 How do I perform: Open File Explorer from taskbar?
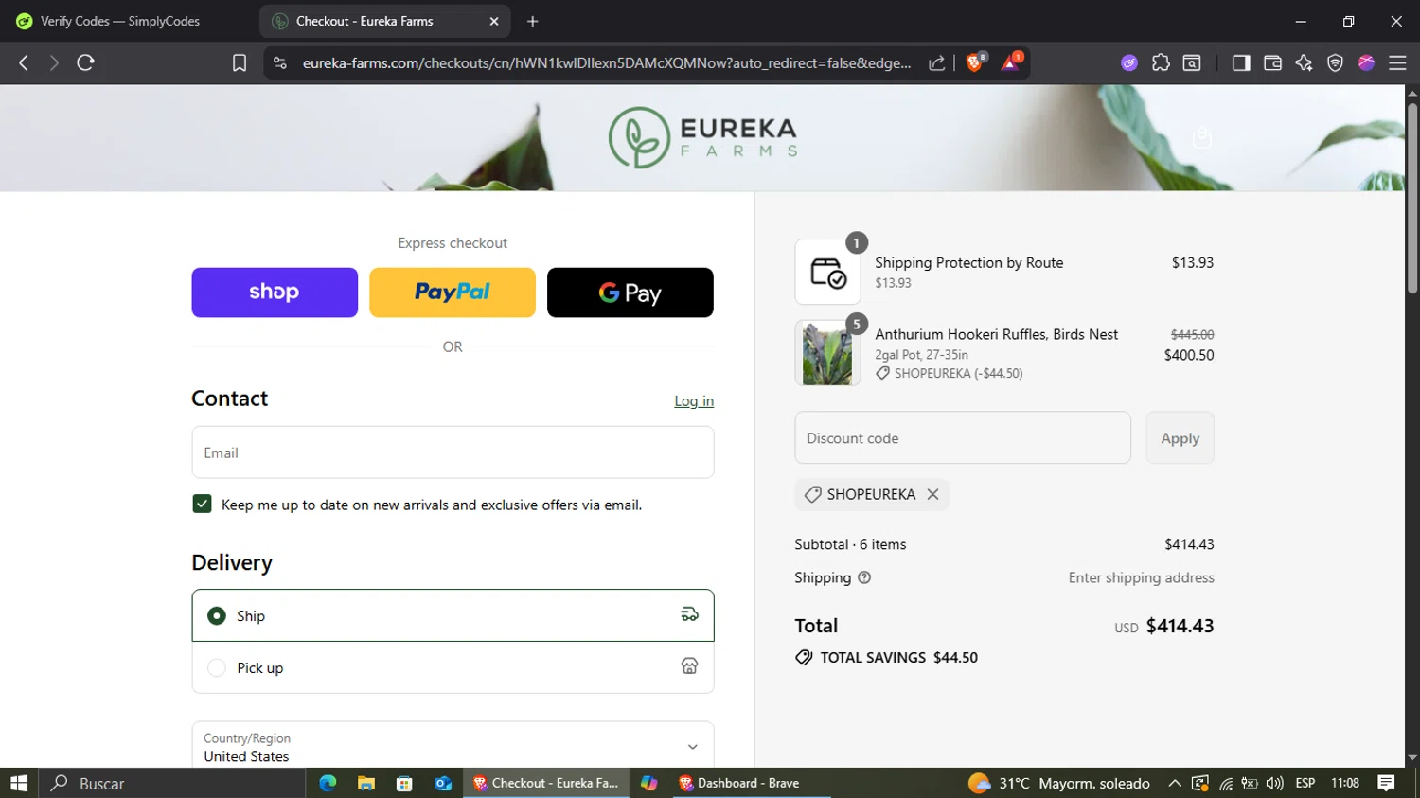(x=366, y=783)
